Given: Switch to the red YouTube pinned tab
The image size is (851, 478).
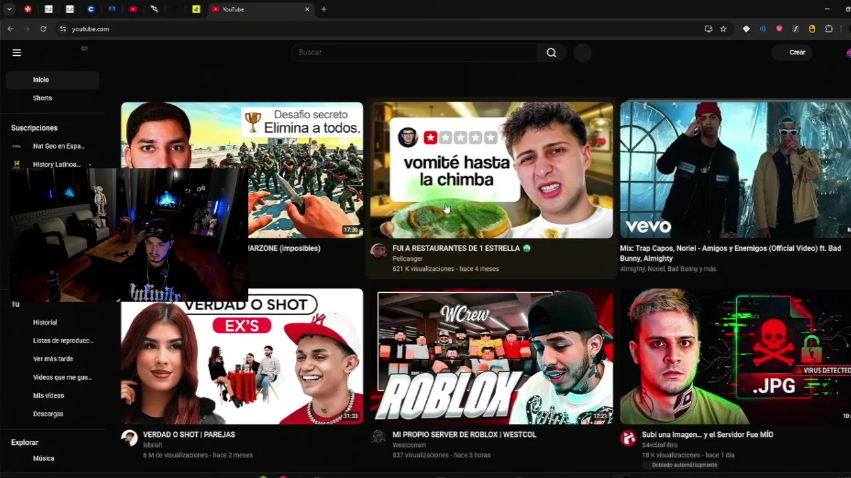Looking at the screenshot, I should click(x=133, y=9).
